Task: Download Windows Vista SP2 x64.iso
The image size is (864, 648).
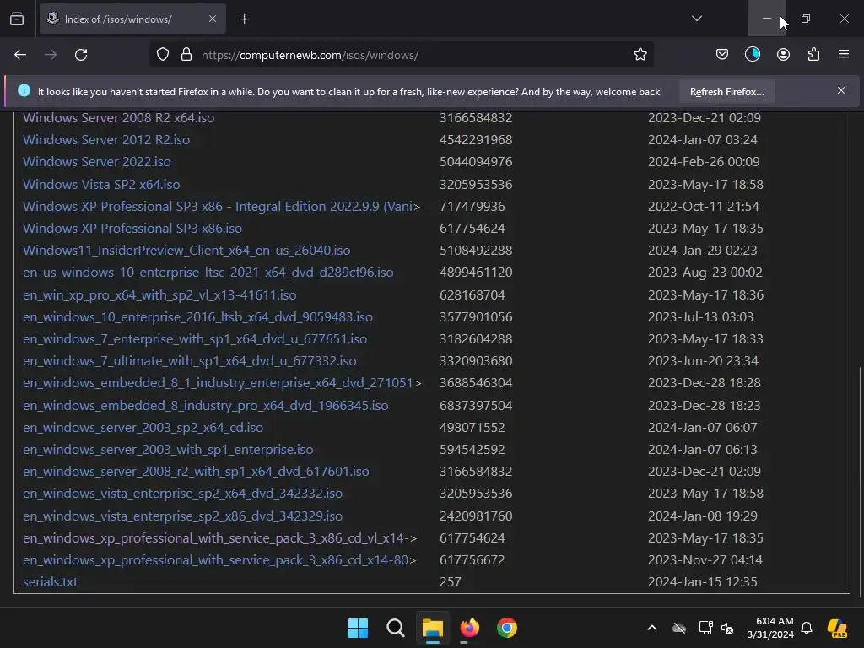Action: click(x=101, y=185)
